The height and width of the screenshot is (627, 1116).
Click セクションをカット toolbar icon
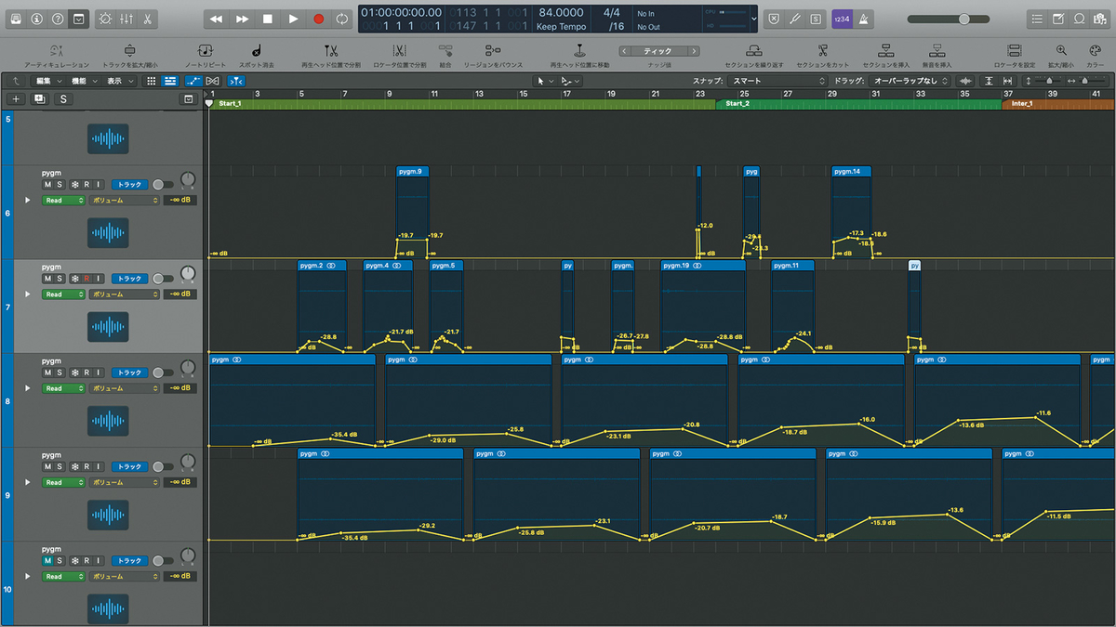coord(823,50)
